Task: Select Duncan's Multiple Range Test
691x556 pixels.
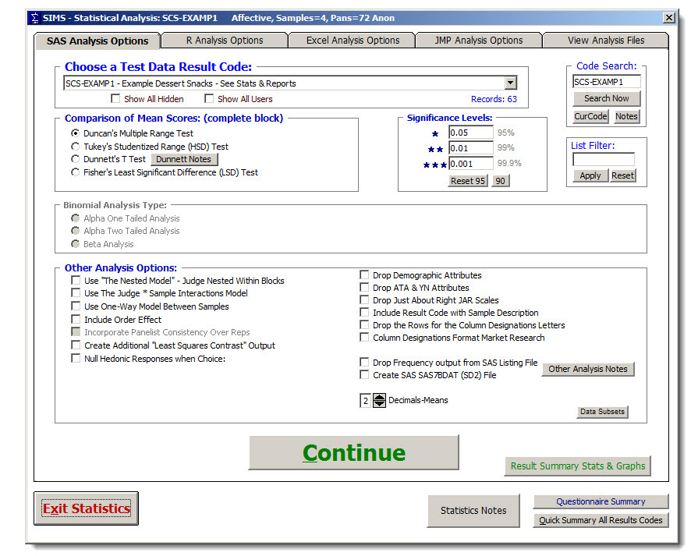Action: pos(76,133)
